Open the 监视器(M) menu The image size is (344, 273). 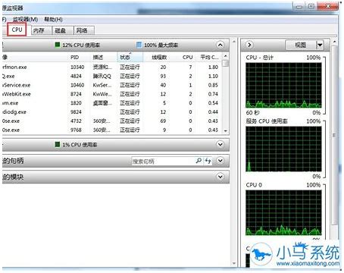[x=25, y=20]
